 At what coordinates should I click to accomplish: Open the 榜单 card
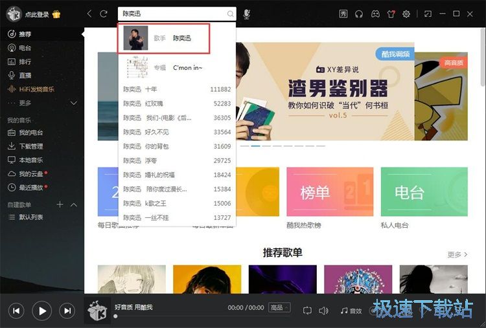coord(330,191)
